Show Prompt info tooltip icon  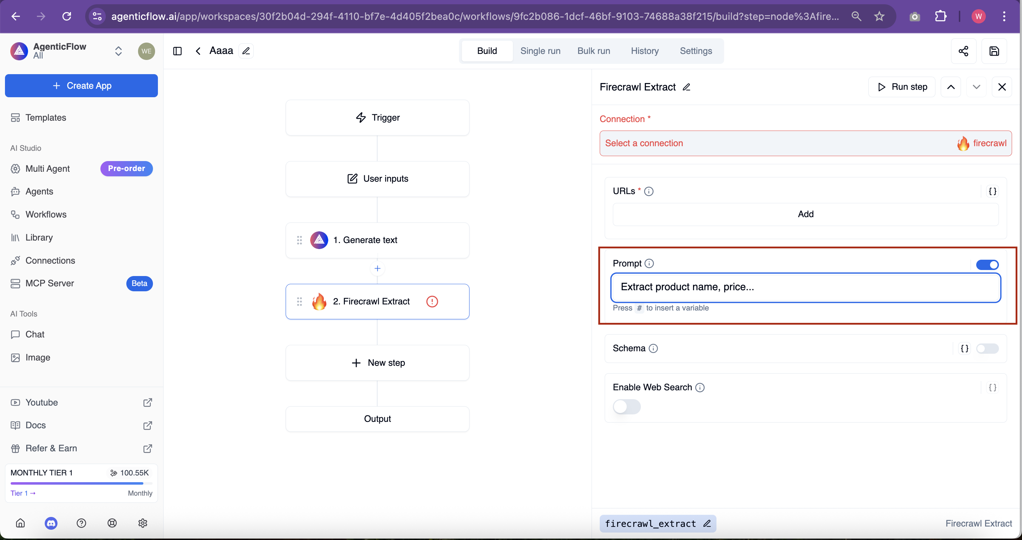click(x=649, y=264)
